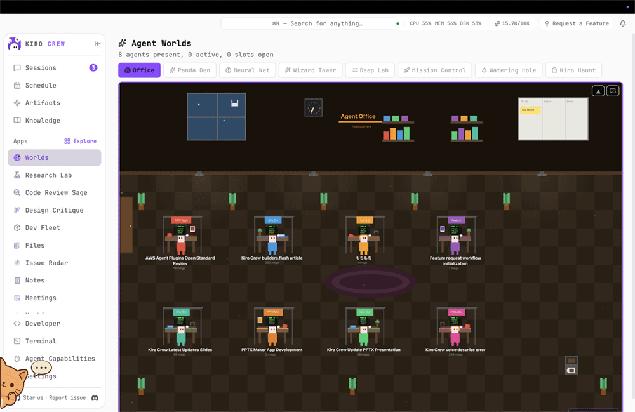Switch to the Wizard Tower tab

[311, 70]
